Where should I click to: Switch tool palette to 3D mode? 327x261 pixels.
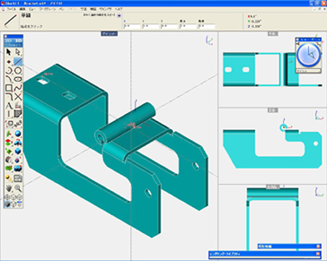coord(18,41)
